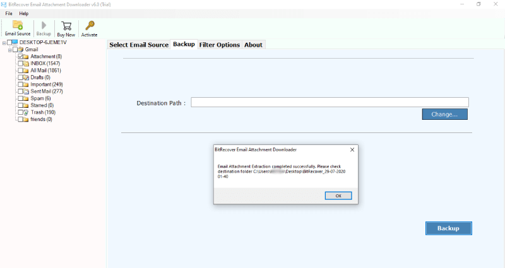505x268 pixels.
Task: Click the Spam folder icon
Action: [x=26, y=98]
